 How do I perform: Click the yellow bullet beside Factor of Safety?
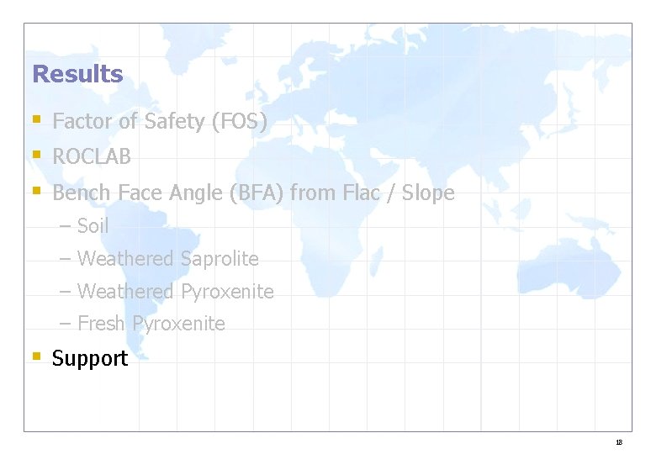point(36,119)
